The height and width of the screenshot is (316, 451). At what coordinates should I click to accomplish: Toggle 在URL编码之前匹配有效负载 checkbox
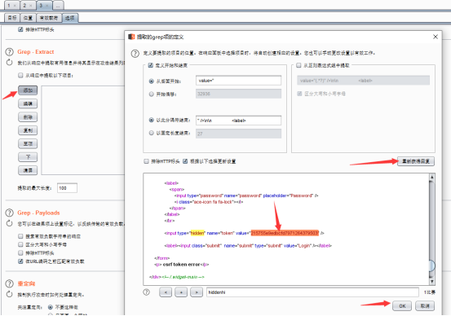(x=20, y=261)
